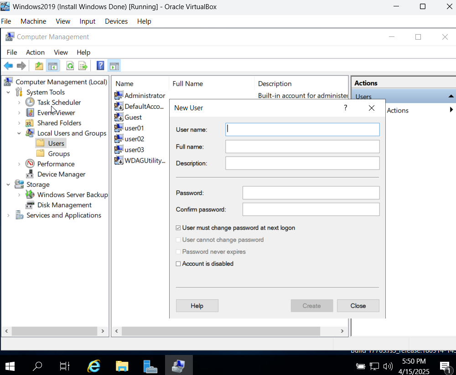Click the question mark in New User title bar
Screen dimensions: 456x375
(346, 108)
